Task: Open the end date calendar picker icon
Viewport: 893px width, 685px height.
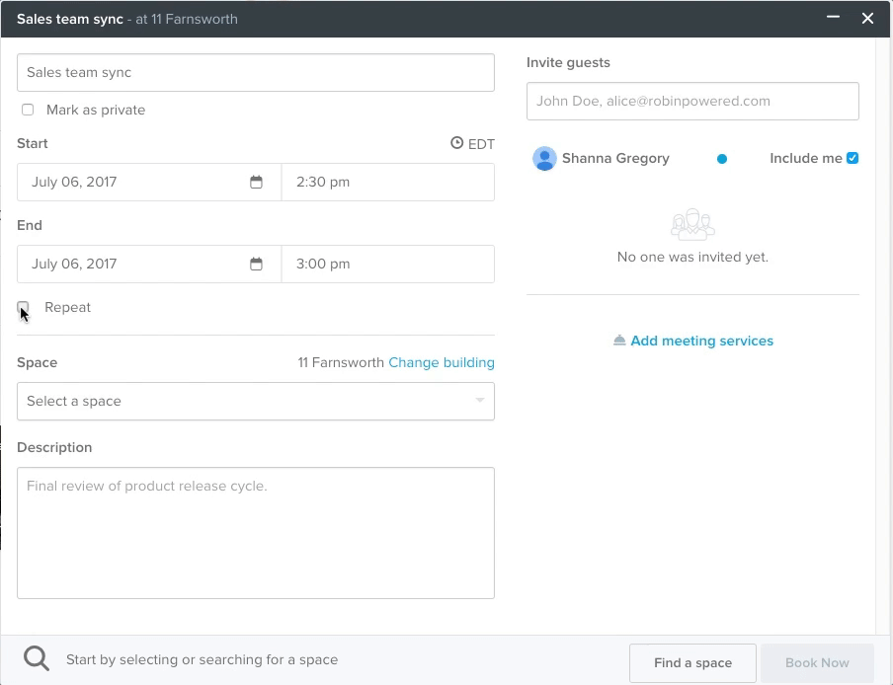Action: (256, 264)
